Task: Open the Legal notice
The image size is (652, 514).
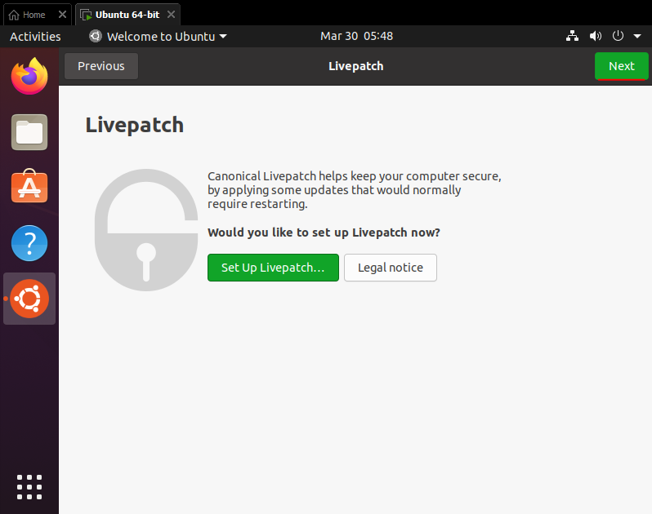Action: click(390, 268)
